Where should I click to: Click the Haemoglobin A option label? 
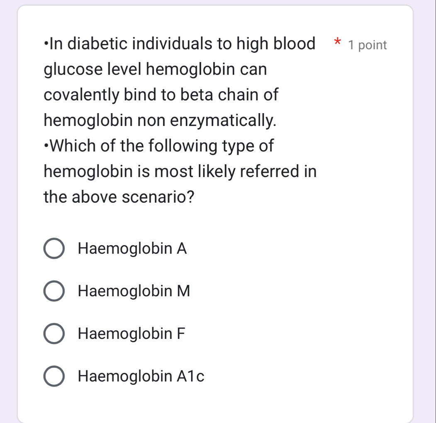click(x=132, y=248)
